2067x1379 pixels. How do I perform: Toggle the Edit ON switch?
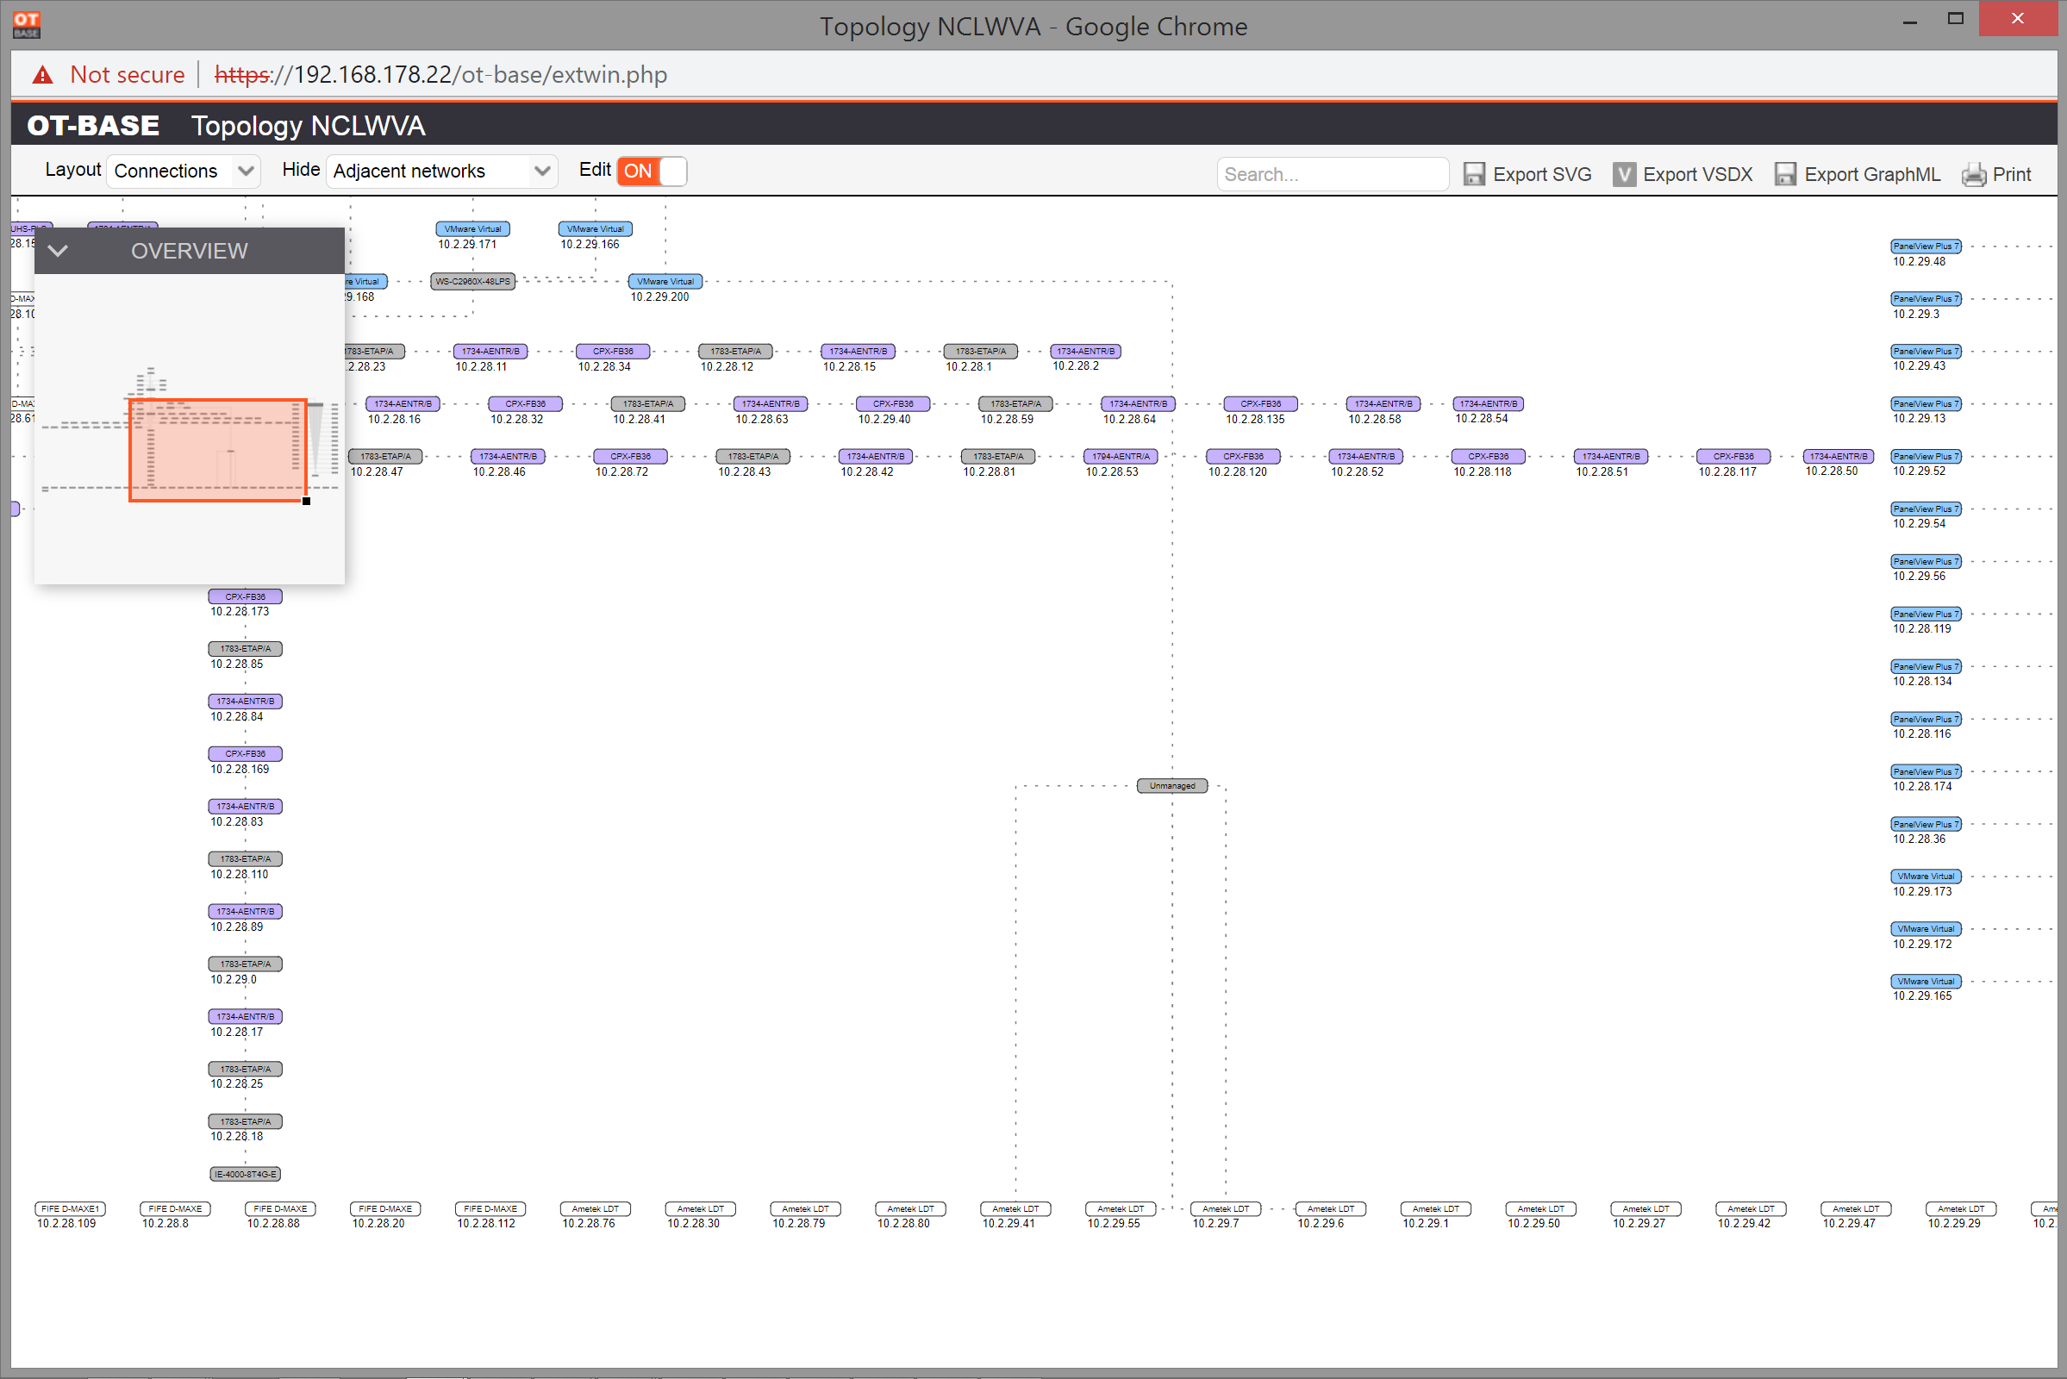click(652, 171)
